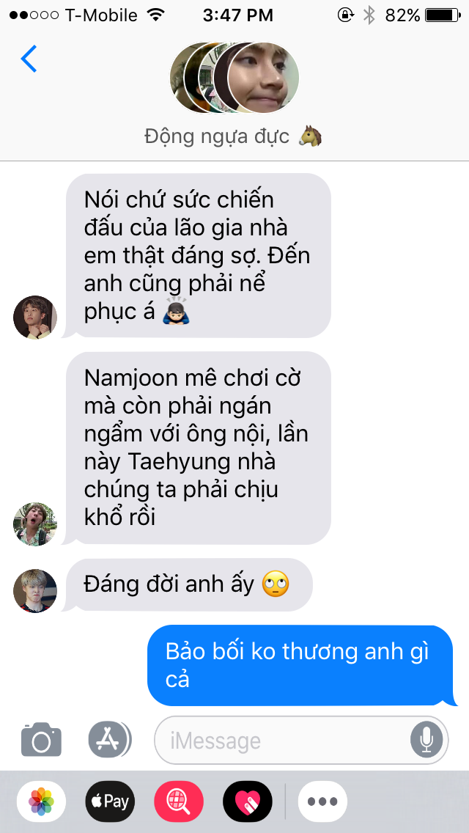Open the Photos app in iMessage drawer
Screen dimensions: 469x833
point(42,801)
